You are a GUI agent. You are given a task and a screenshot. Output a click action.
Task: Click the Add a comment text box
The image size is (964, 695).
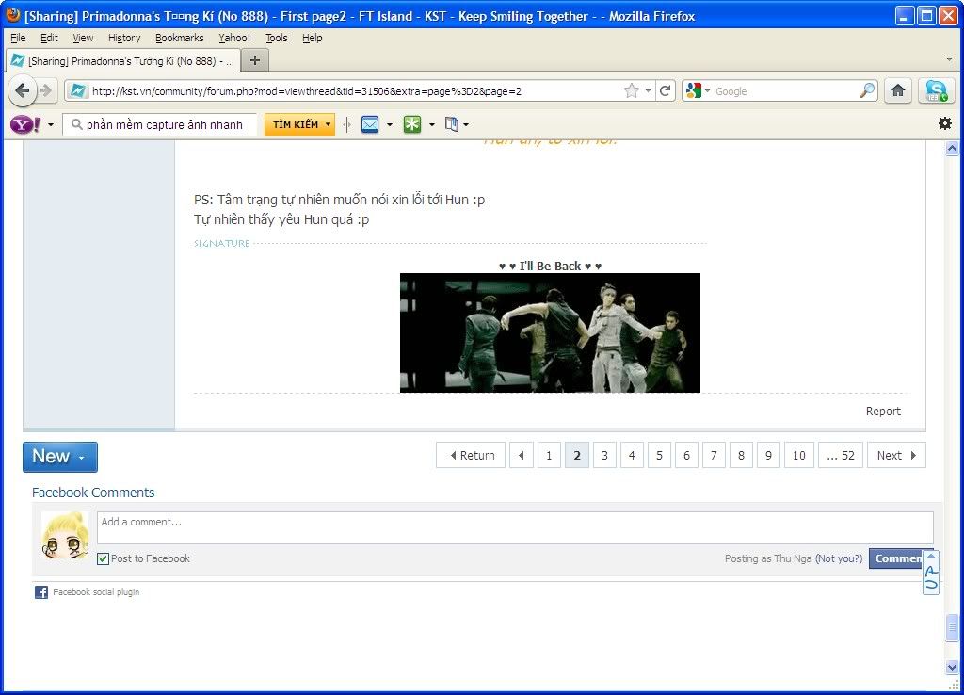point(515,527)
